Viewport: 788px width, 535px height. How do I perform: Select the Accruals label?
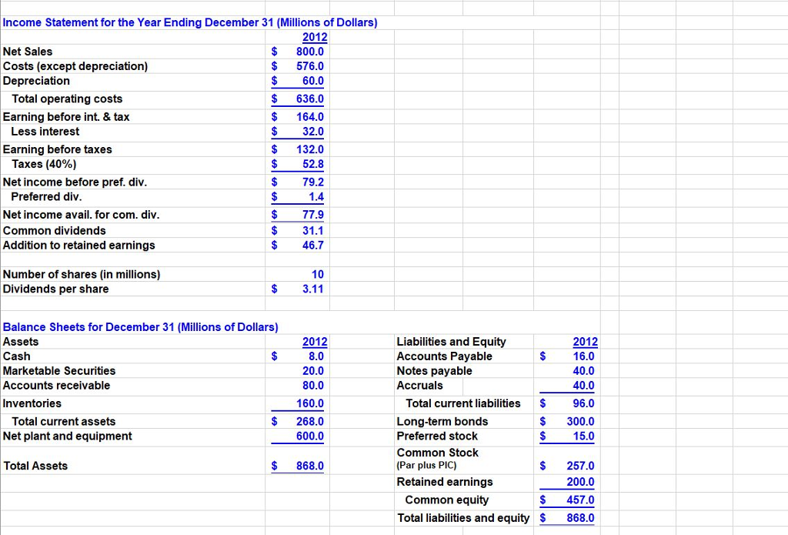click(419, 385)
